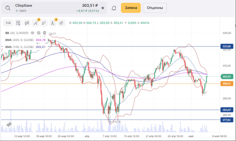Click the Заявка button

tap(131, 8)
